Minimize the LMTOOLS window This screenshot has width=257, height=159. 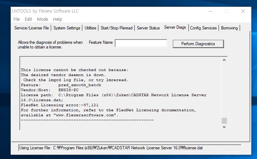point(210,11)
